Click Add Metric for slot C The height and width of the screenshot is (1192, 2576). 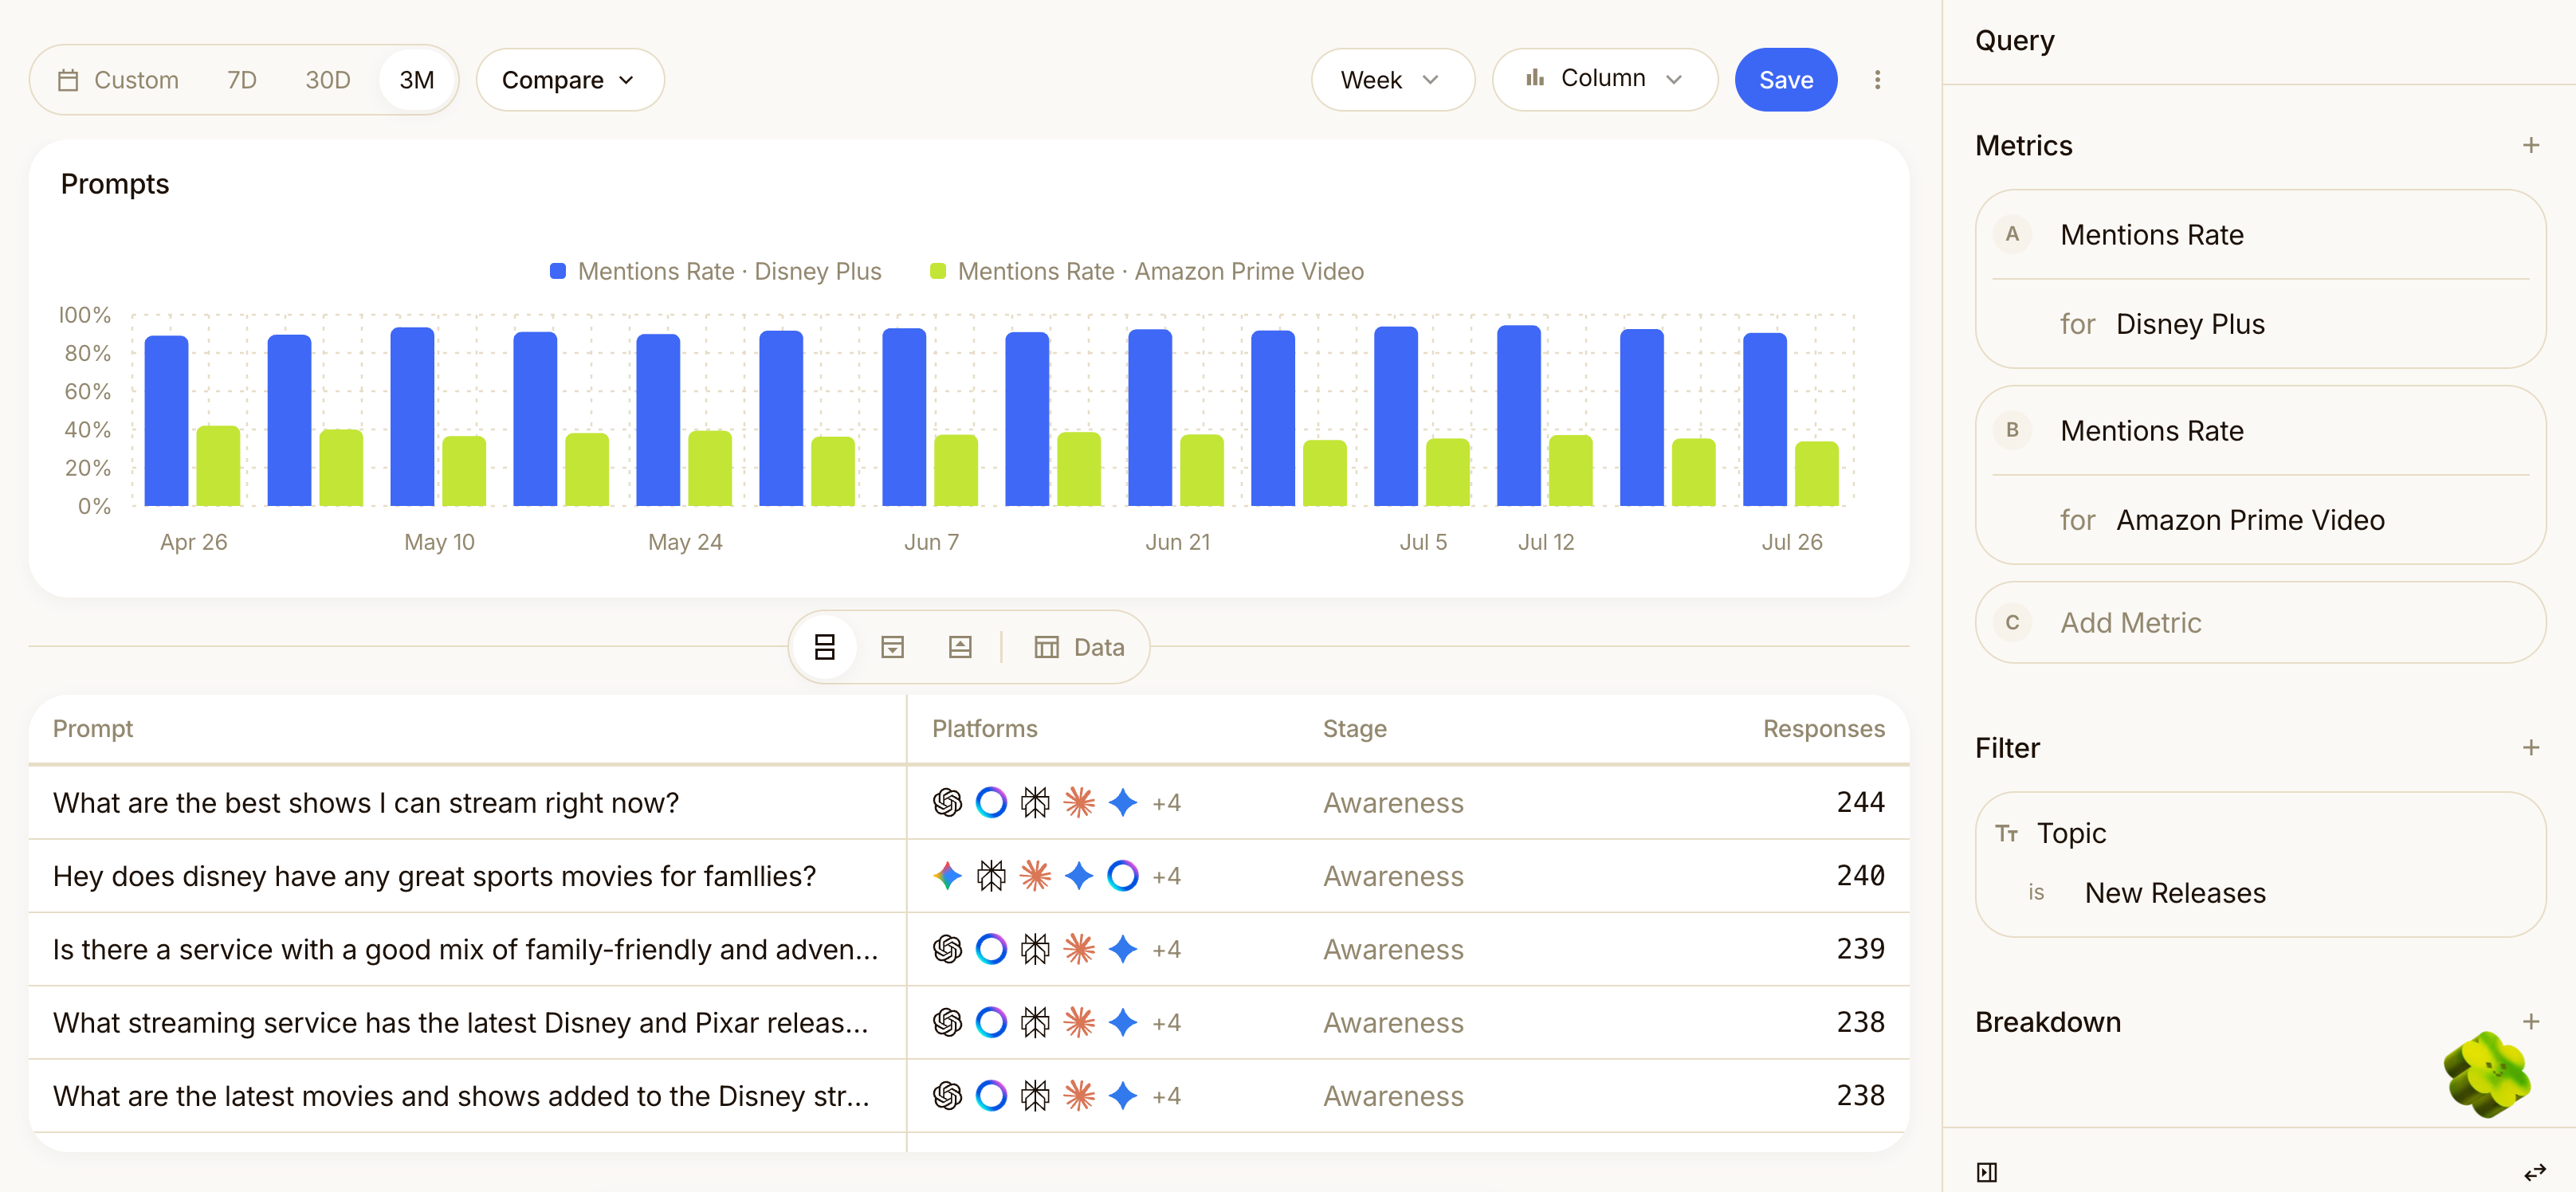[x=2260, y=623]
